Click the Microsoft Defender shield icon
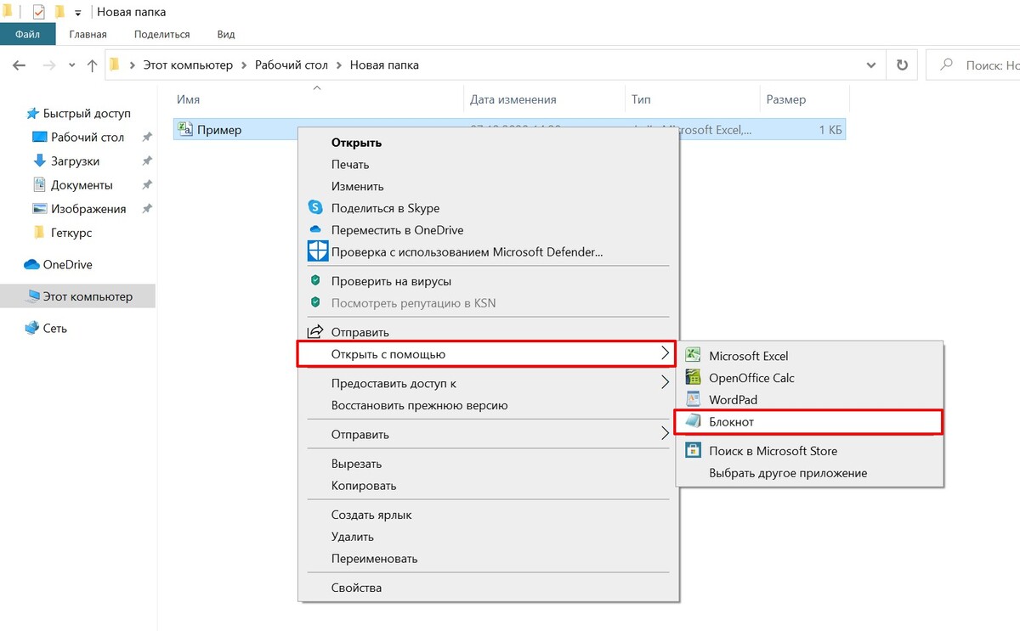Screen dimensions: 1020x631 click(317, 251)
